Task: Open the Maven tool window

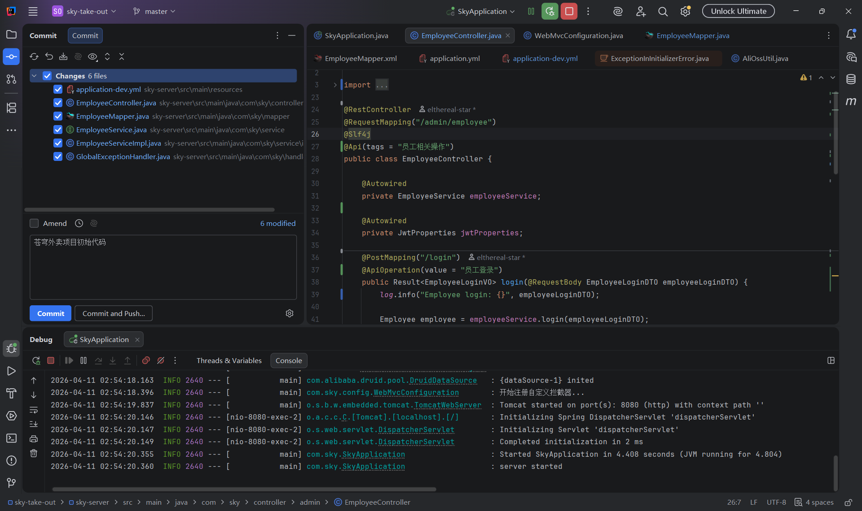Action: coord(851,101)
